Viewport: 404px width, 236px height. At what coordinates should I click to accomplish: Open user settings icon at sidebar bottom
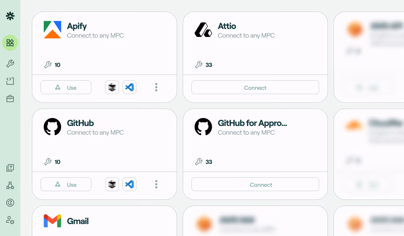[10, 220]
